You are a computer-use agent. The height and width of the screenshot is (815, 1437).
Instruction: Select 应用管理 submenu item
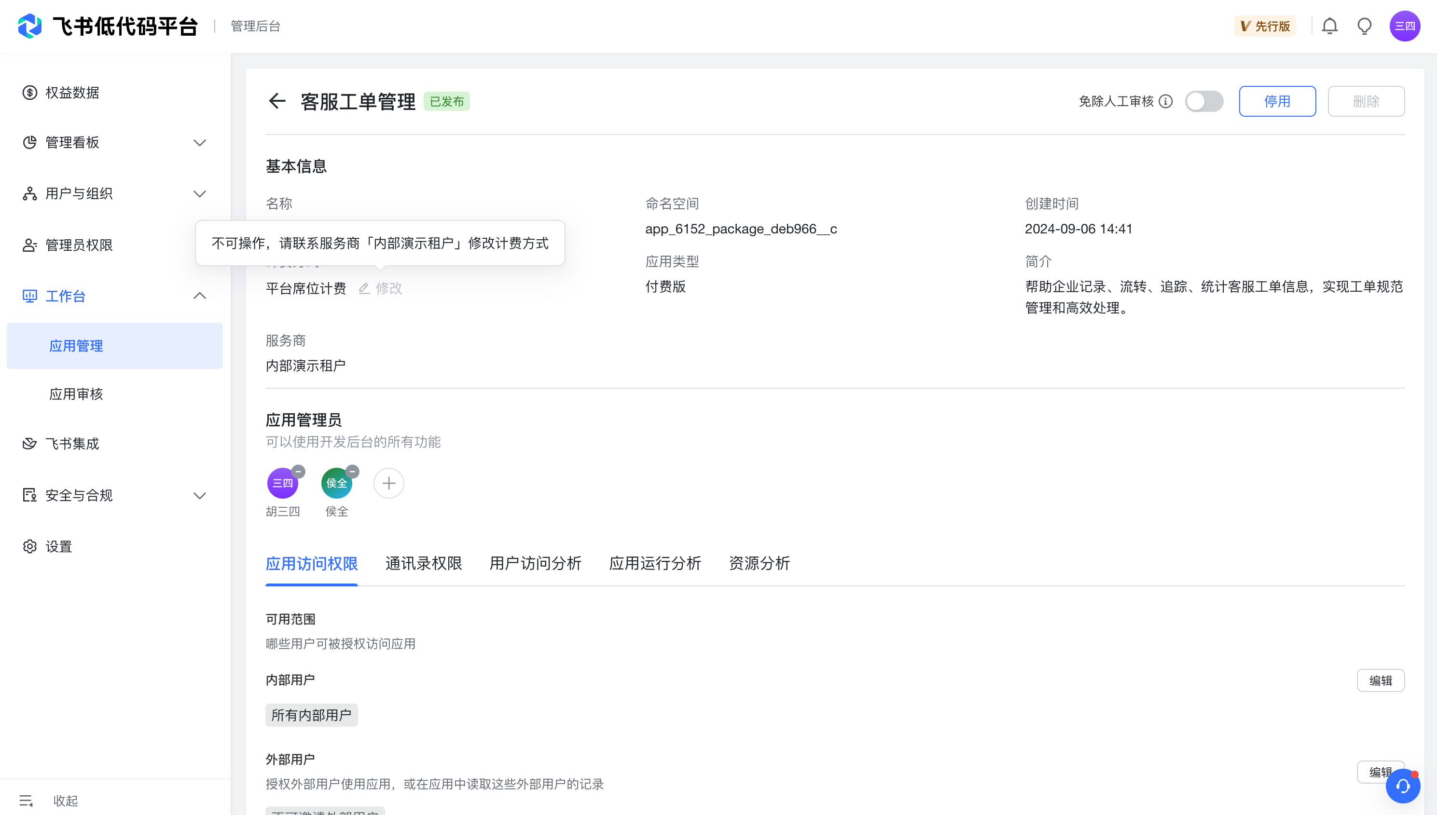[115, 346]
